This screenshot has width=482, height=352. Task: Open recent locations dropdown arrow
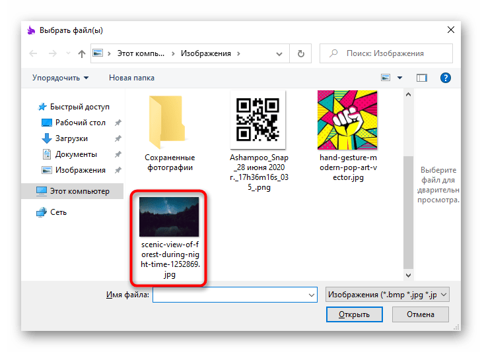pos(68,53)
